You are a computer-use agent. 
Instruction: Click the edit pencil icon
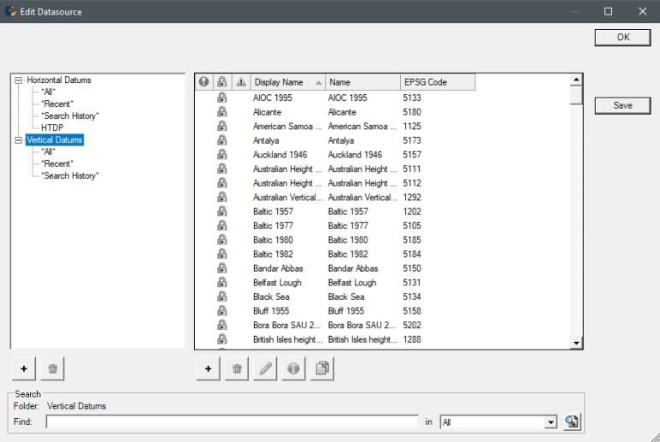tap(265, 368)
